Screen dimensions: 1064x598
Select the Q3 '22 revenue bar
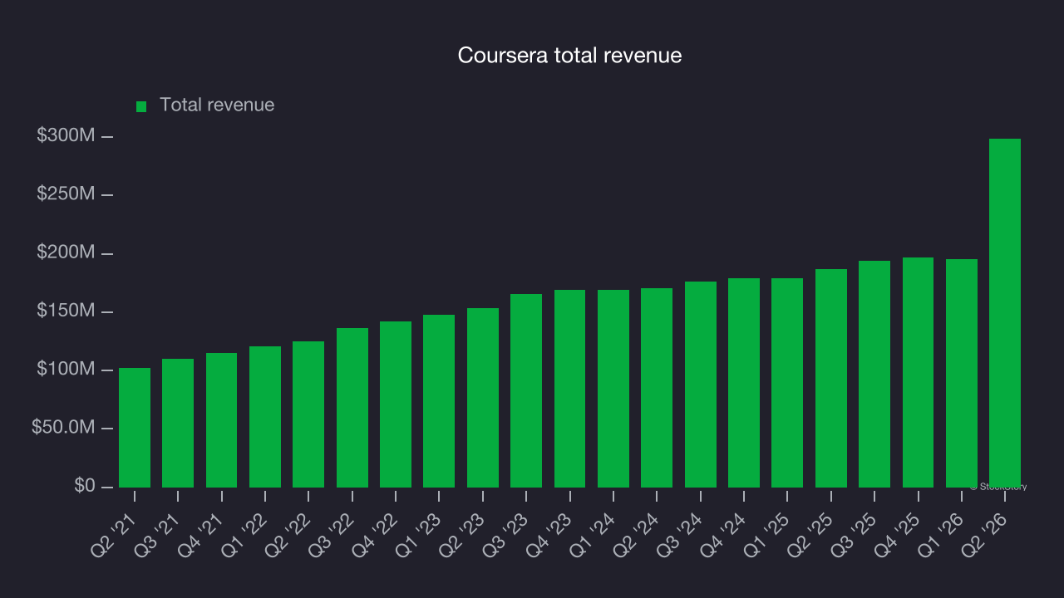pyautogui.click(x=352, y=408)
